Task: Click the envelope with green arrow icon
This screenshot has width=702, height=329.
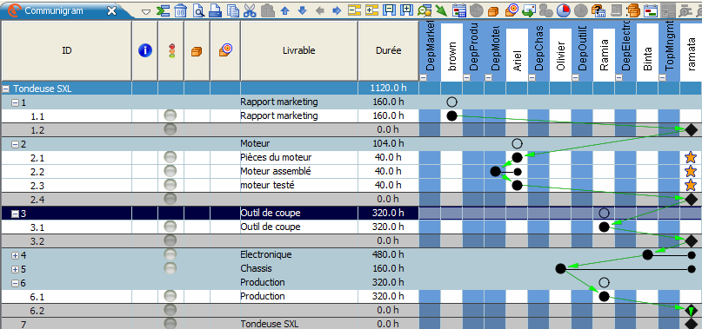Action: (x=529, y=10)
